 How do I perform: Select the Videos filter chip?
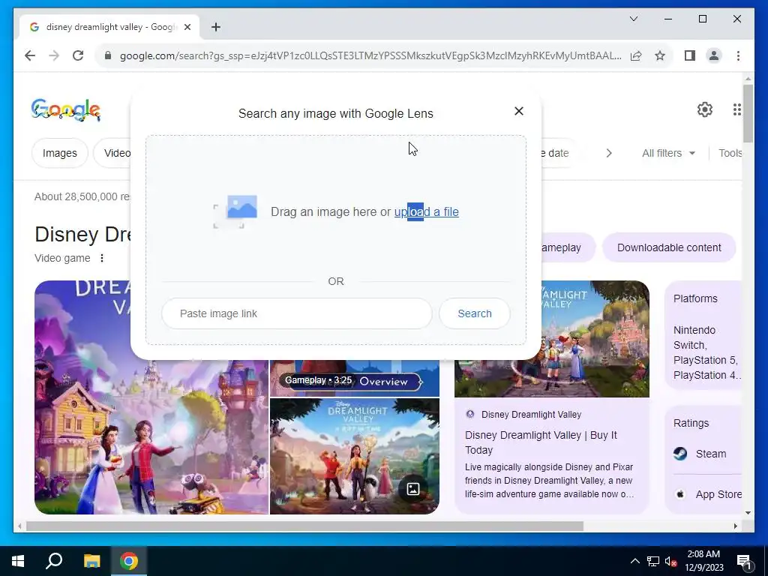(x=112, y=153)
